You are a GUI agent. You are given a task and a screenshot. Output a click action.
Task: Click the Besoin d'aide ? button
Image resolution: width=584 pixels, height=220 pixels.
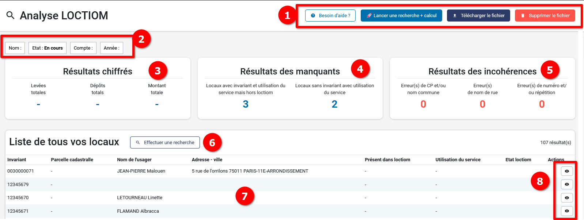pos(330,16)
